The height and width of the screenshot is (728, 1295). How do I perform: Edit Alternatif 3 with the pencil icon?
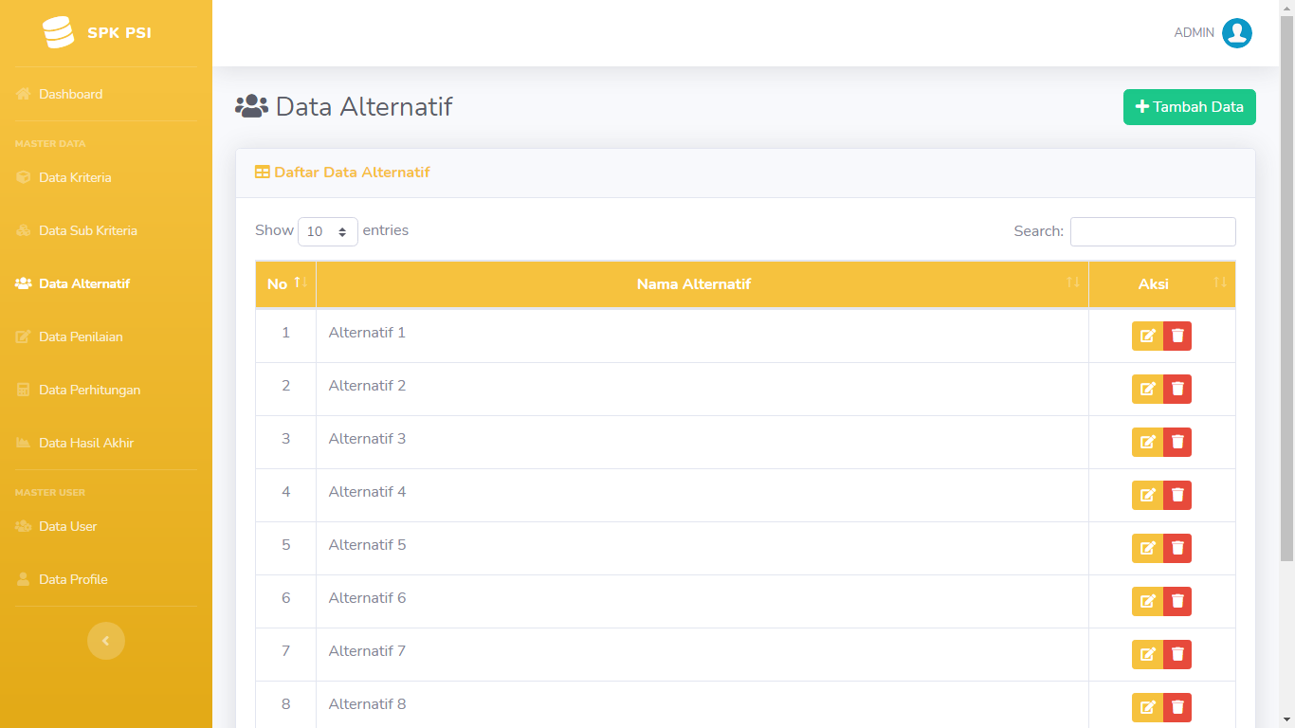coord(1147,442)
